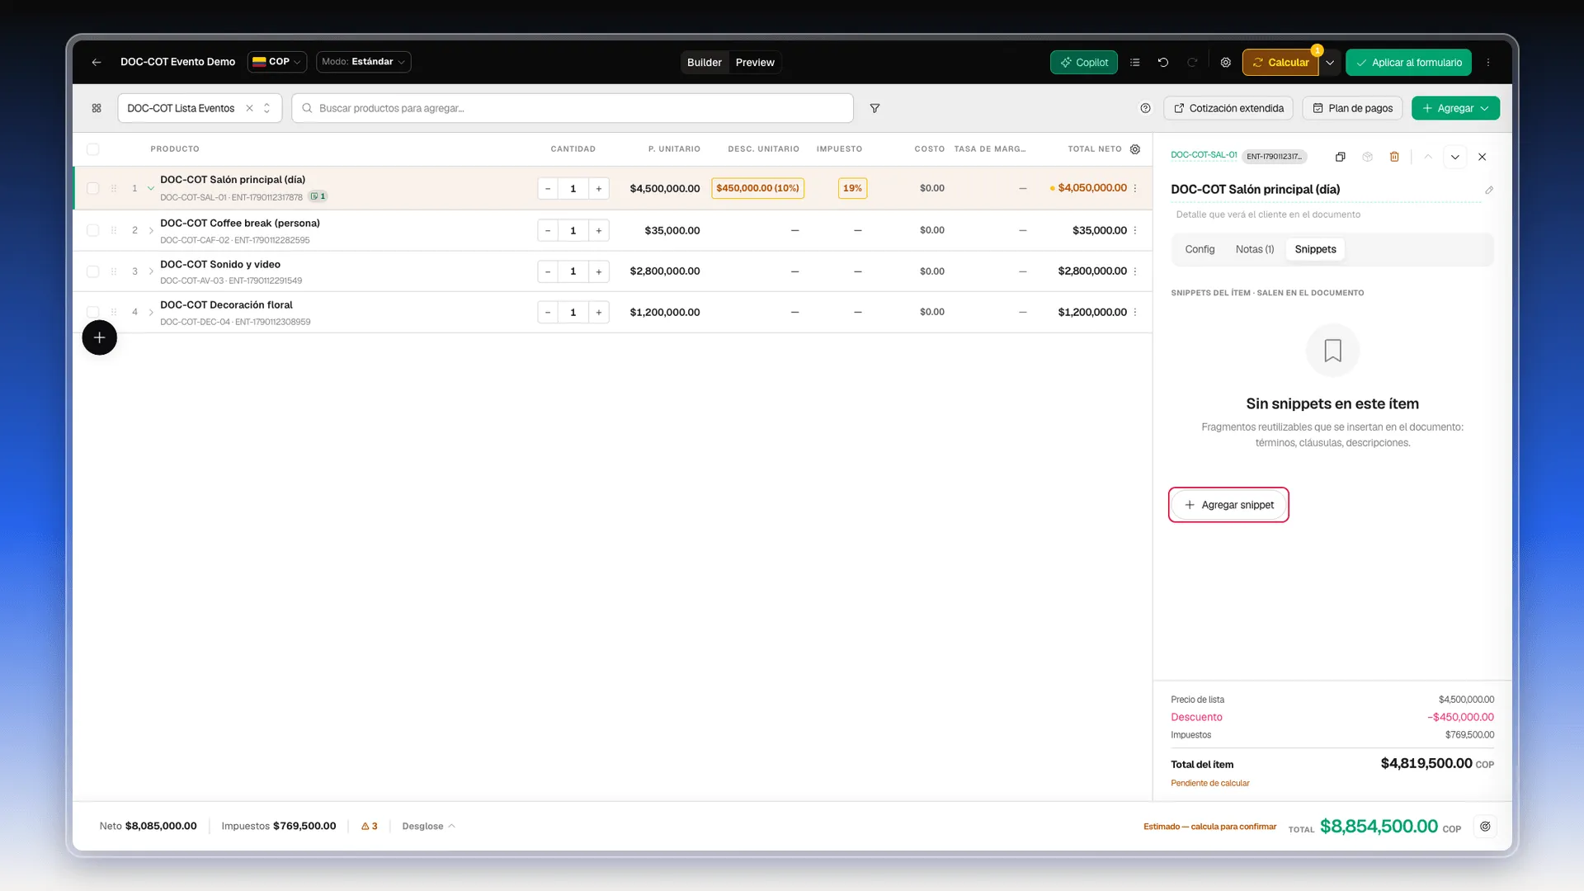The width and height of the screenshot is (1584, 891).
Task: Open the grid icon left of DOC-COT Lista Eventos
Action: pyautogui.click(x=97, y=108)
